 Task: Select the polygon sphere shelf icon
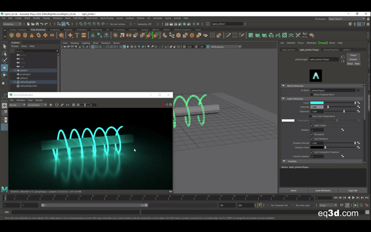(x=12, y=36)
